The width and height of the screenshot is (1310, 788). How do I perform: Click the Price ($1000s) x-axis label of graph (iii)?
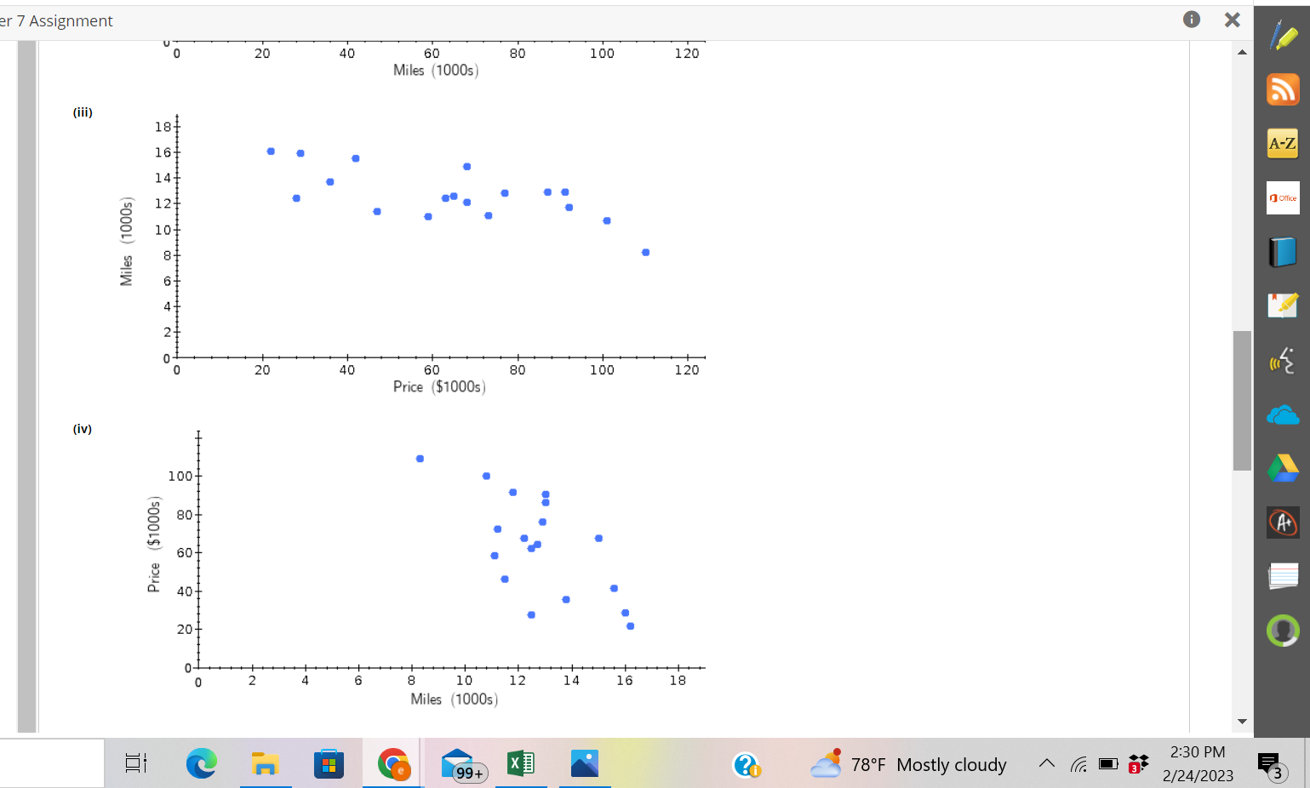click(x=439, y=387)
